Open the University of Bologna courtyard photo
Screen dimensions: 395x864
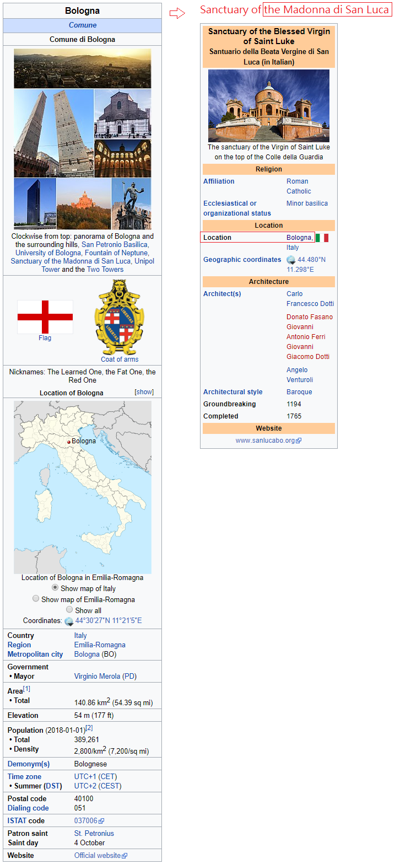[123, 158]
